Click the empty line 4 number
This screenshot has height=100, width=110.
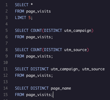click(7, 24)
